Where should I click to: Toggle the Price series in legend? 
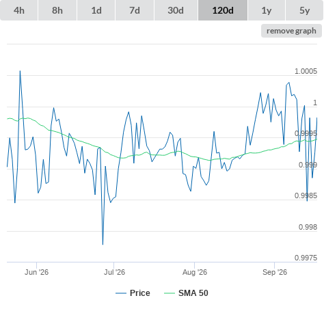(x=139, y=293)
